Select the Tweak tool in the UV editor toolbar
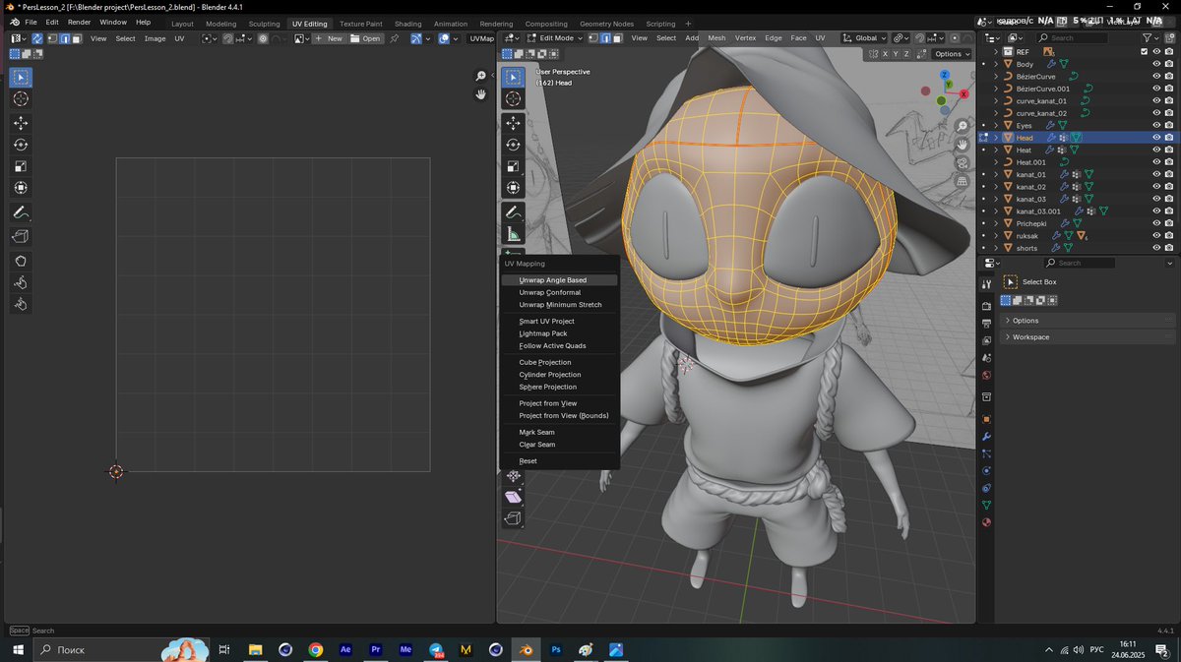Image resolution: width=1181 pixels, height=662 pixels. click(20, 77)
